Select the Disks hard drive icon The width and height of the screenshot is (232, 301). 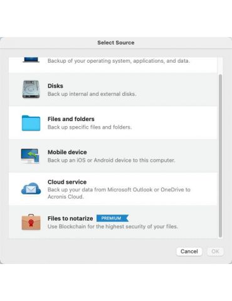coord(31,89)
